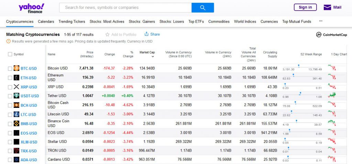Click the BTC-USD 52 week range marker
The height and width of the screenshot is (164, 352).
tap(299, 65)
